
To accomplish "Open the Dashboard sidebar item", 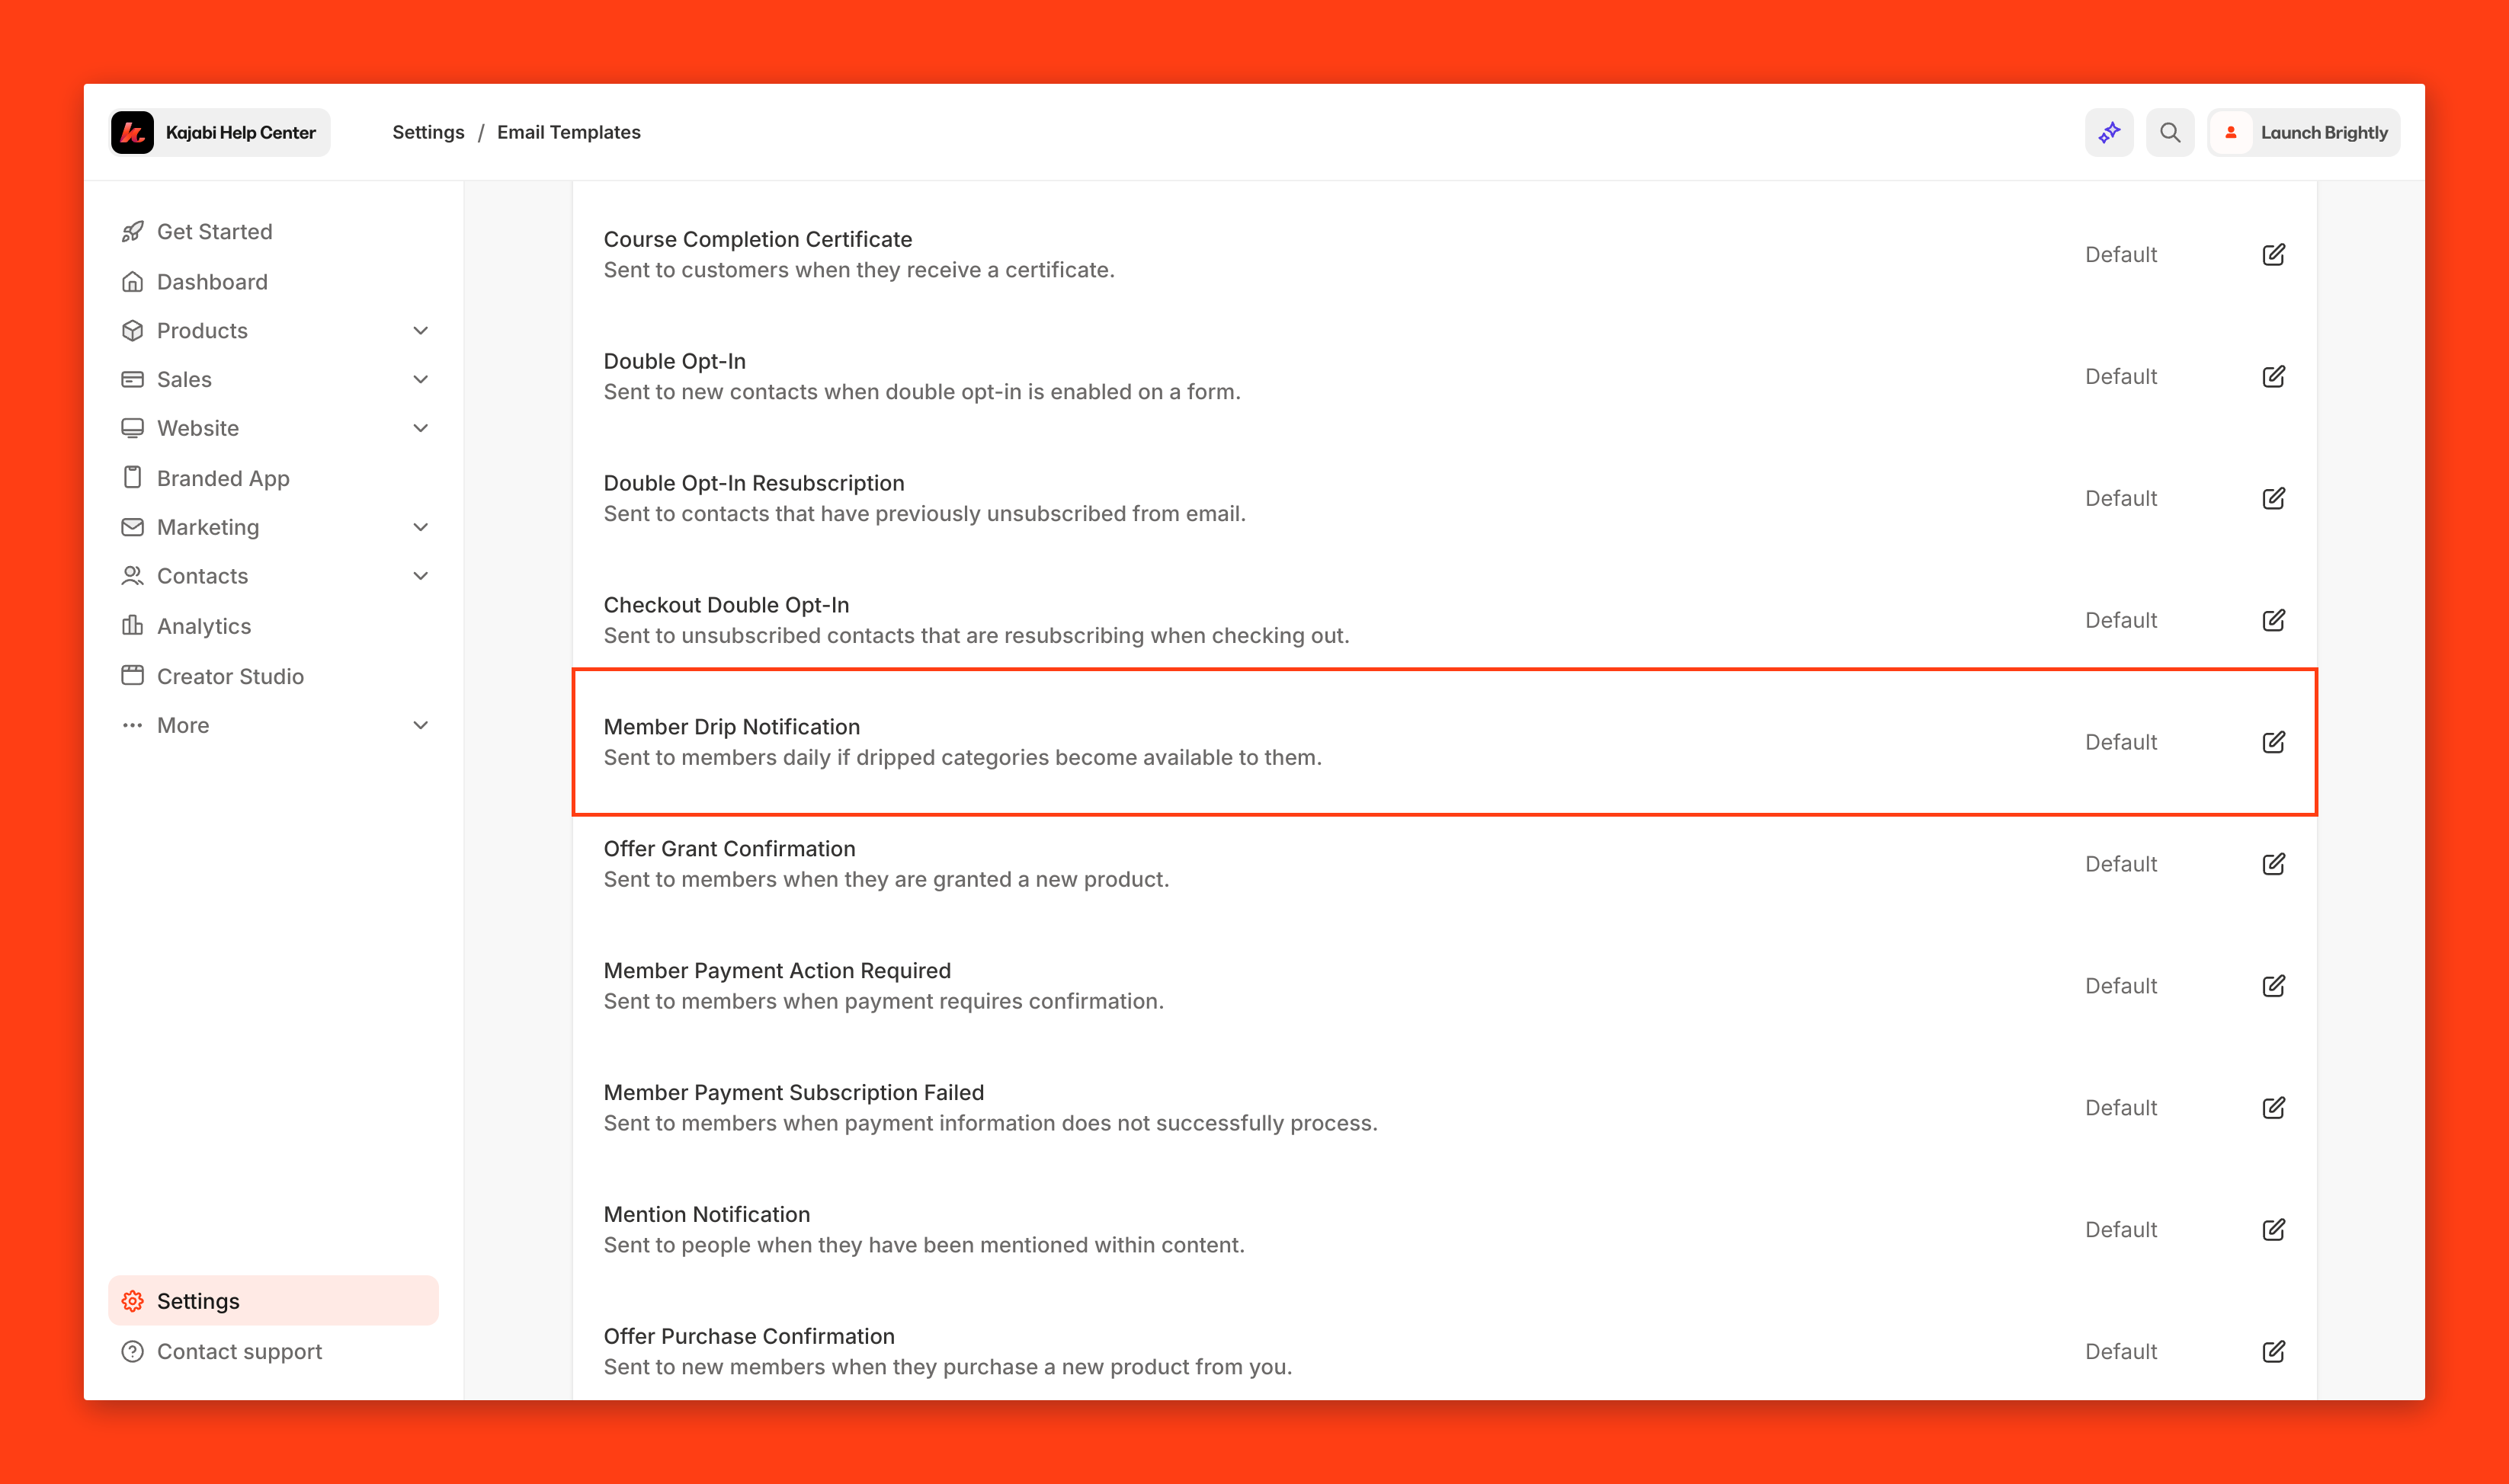I will point(212,282).
